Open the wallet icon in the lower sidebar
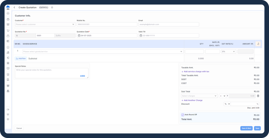 pos(8,109)
